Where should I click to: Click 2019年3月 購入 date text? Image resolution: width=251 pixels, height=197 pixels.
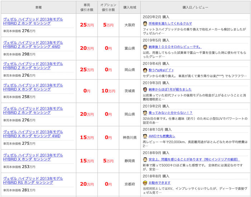click(156, 83)
